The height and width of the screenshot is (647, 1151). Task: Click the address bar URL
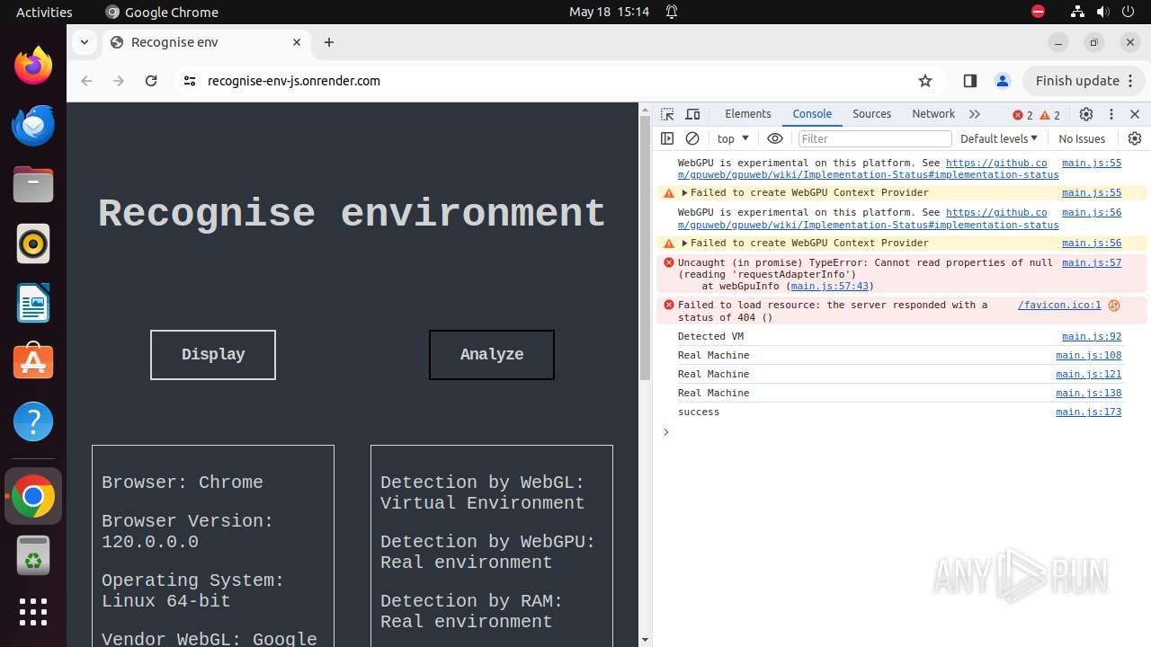tap(294, 81)
